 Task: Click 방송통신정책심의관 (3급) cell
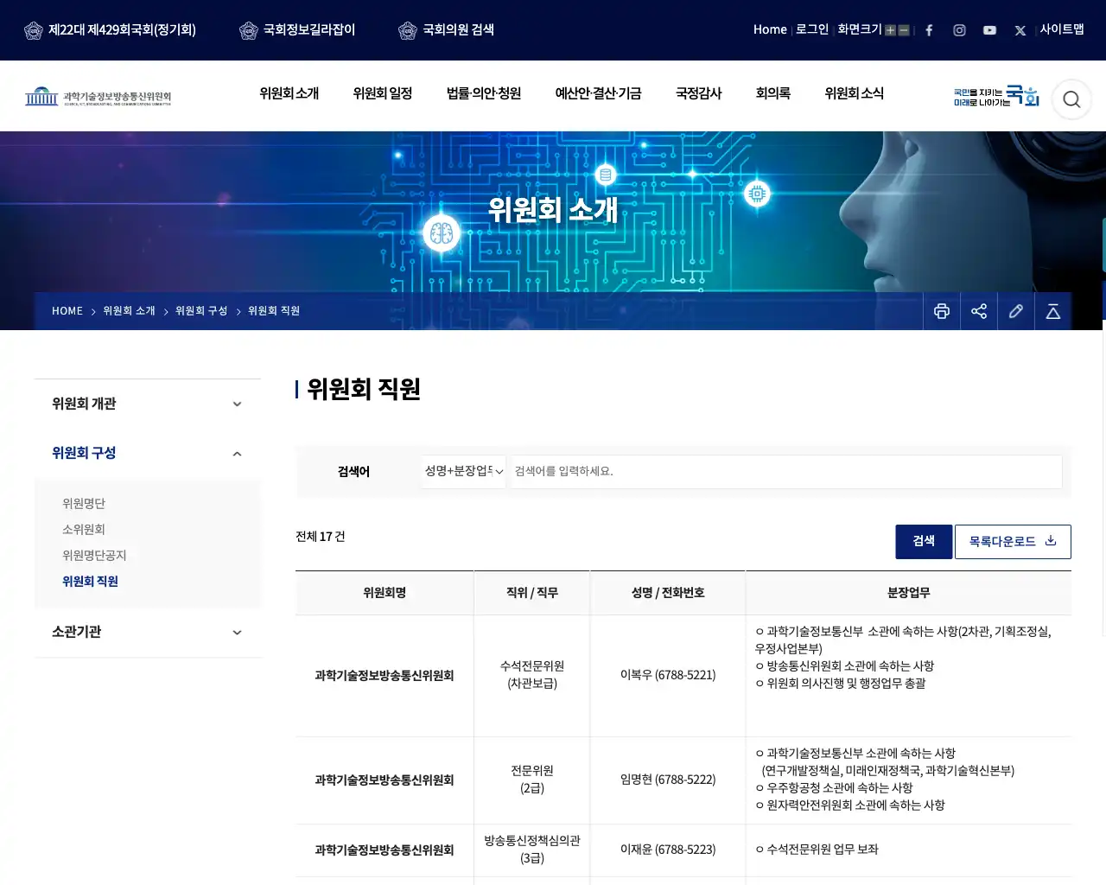pyautogui.click(x=532, y=850)
